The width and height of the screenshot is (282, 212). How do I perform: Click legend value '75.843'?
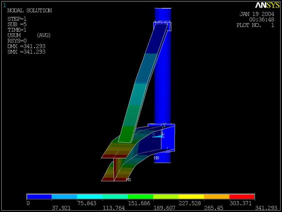(87, 203)
